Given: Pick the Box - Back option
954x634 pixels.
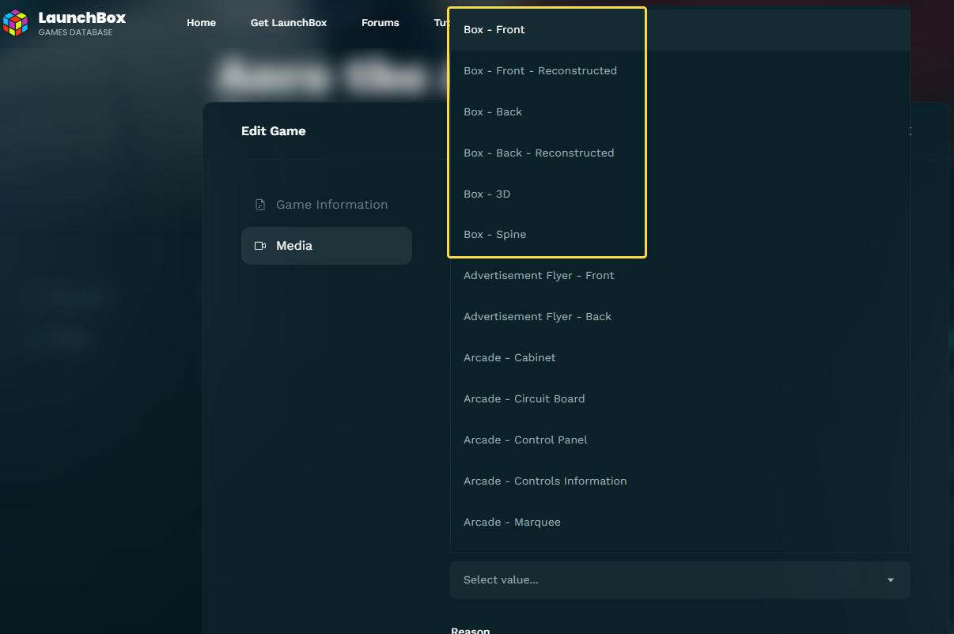Looking at the screenshot, I should [x=493, y=112].
